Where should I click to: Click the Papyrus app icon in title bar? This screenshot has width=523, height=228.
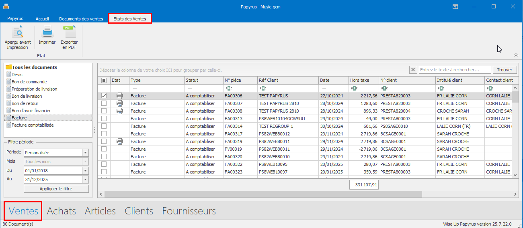(x=6, y=6)
